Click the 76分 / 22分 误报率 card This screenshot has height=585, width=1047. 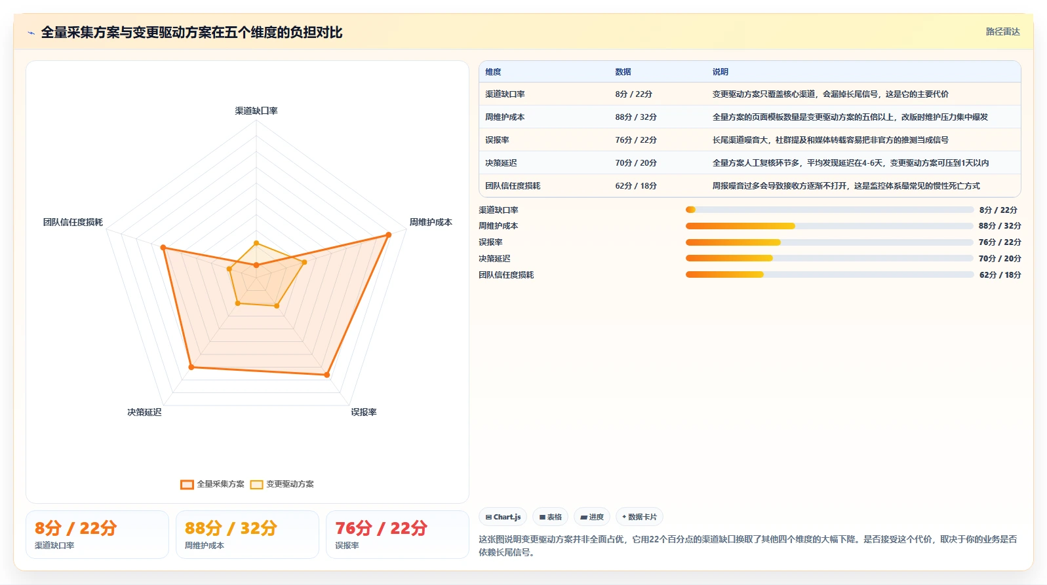397,535
